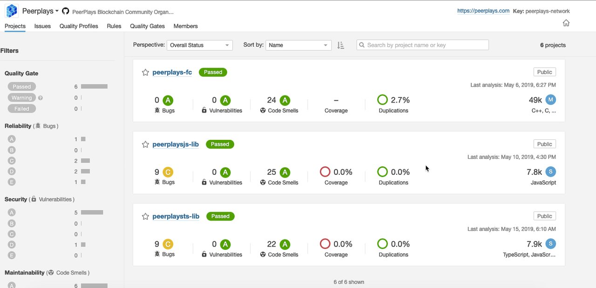Click peerplays-fc Code Smells A badge

285,100
